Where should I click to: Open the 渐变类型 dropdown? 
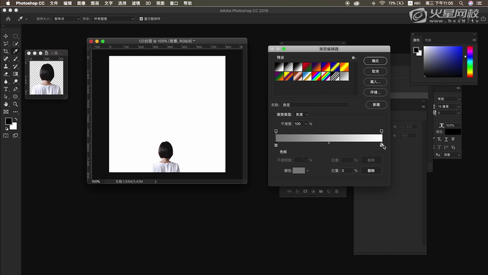[x=302, y=114]
